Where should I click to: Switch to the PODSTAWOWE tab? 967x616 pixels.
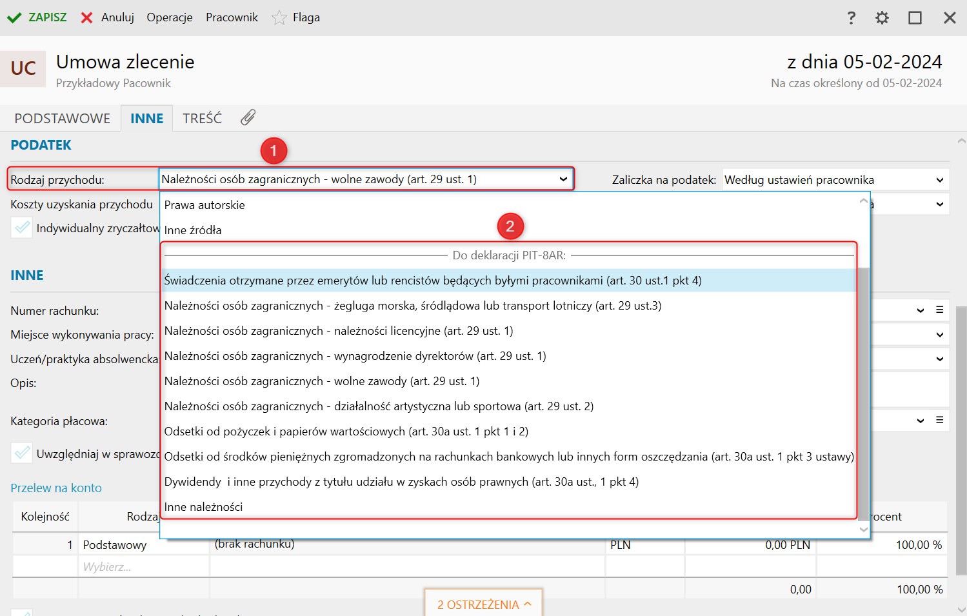point(63,119)
